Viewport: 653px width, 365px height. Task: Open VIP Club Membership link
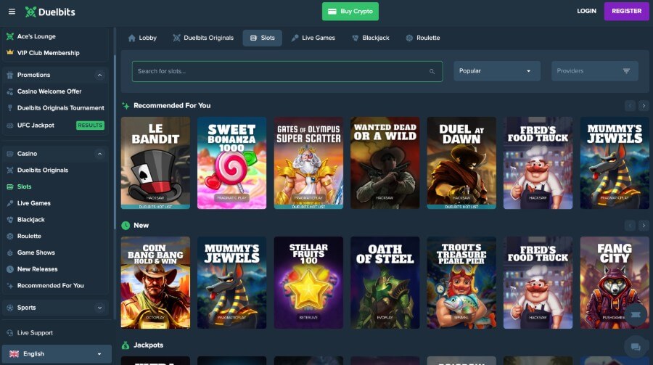(x=49, y=53)
